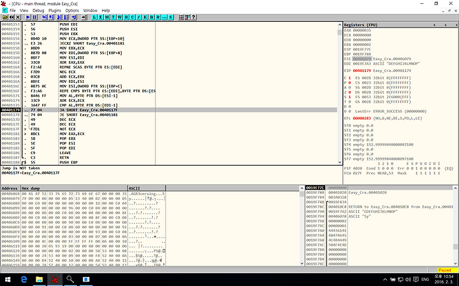Click the stack pane up scroll arrow

455,188
